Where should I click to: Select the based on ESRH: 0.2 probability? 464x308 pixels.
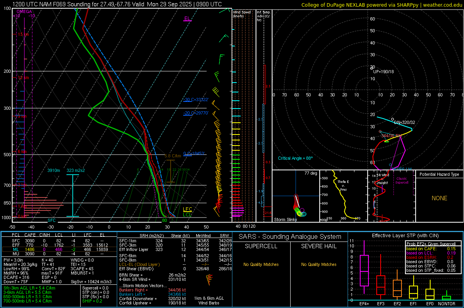click(430, 257)
